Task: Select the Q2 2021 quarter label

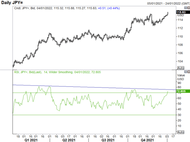Action: click(69, 140)
